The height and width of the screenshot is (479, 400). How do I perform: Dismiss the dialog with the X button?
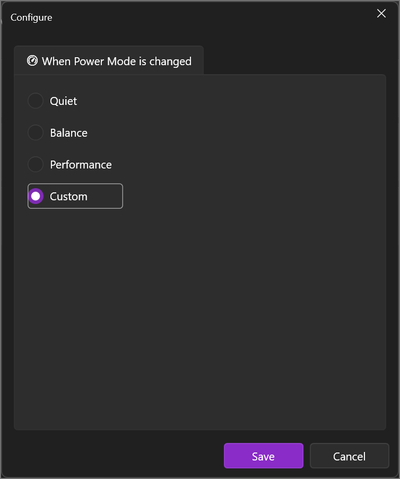click(x=381, y=14)
